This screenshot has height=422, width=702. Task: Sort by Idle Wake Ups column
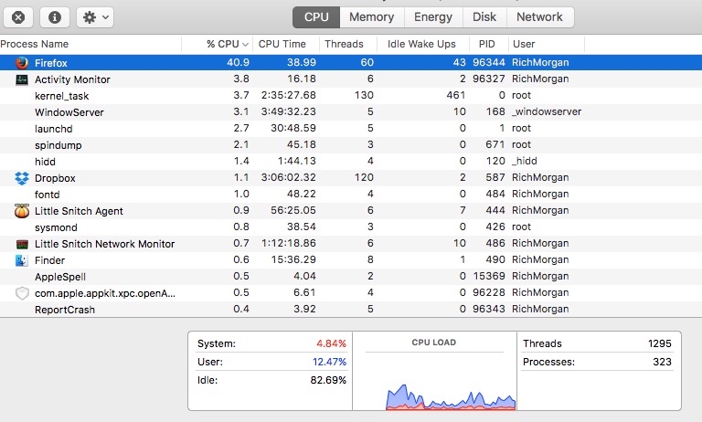[423, 44]
